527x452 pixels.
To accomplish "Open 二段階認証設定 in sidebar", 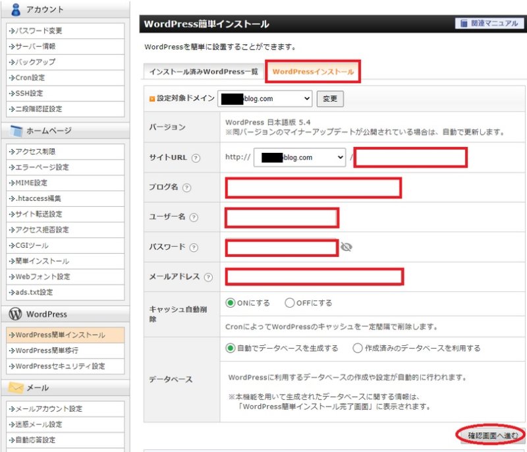I will tap(65, 109).
